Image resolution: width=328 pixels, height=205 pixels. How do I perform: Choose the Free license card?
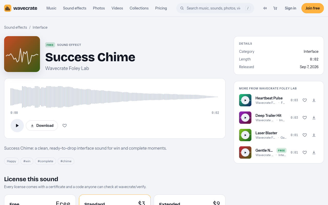(40, 200)
